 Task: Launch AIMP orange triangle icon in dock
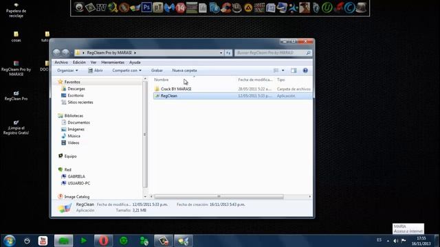tap(248, 8)
